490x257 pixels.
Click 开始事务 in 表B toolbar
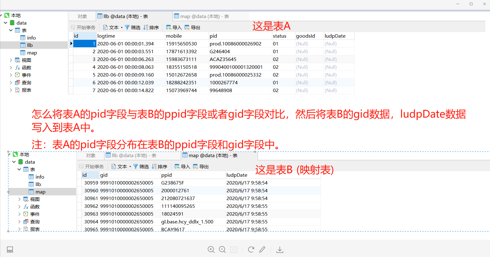(x=91, y=166)
